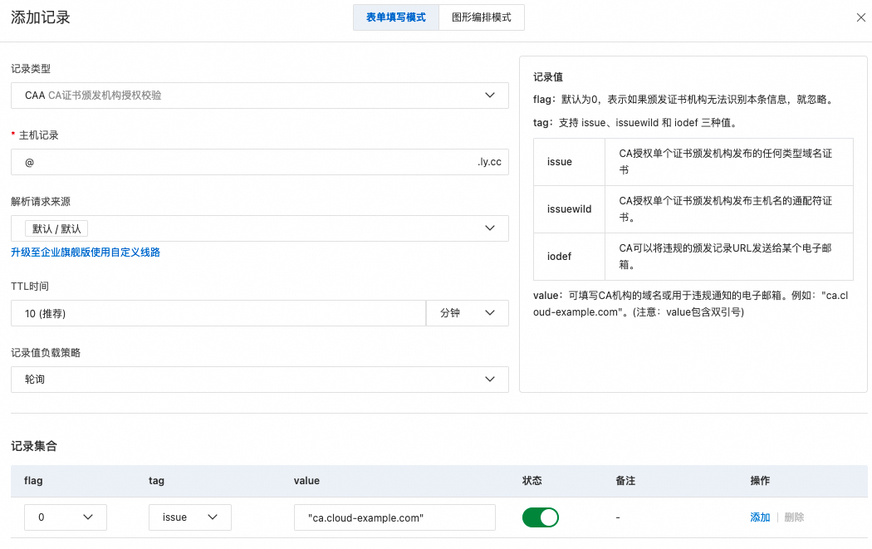Click the 添加记录 dialog title
872x549 pixels.
[41, 17]
